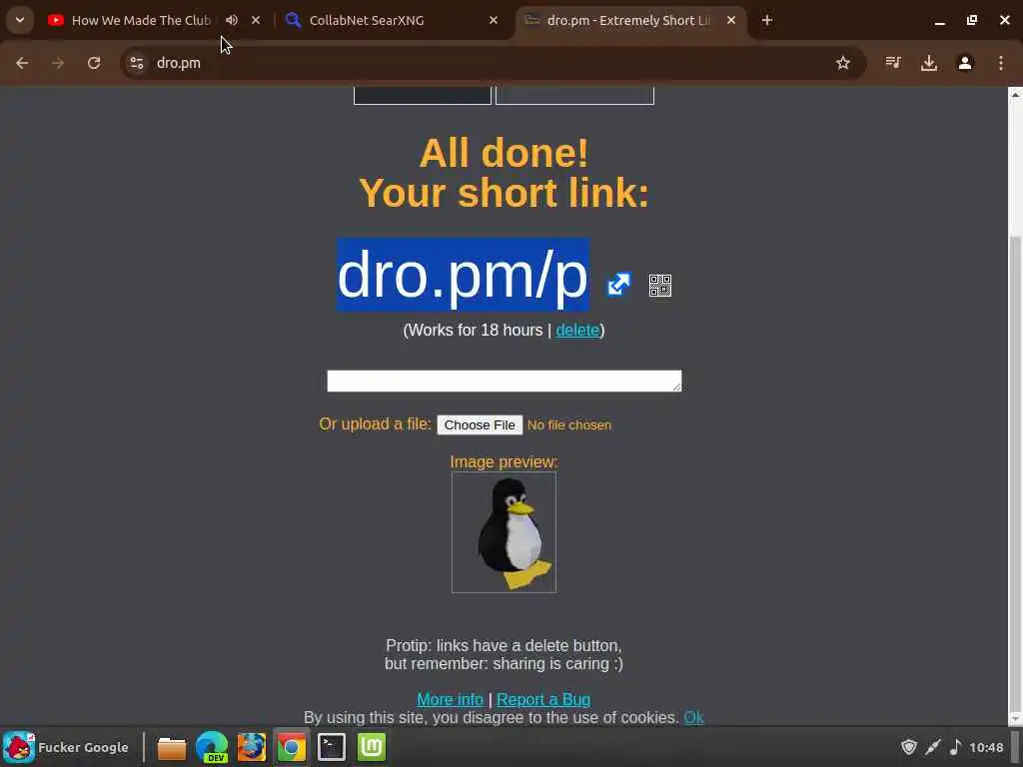The height and width of the screenshot is (767, 1023).
Task: Click the Choose File button
Action: [480, 424]
